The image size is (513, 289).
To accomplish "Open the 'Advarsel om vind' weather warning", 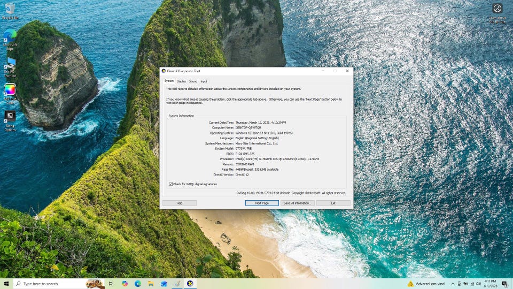I will point(426,284).
